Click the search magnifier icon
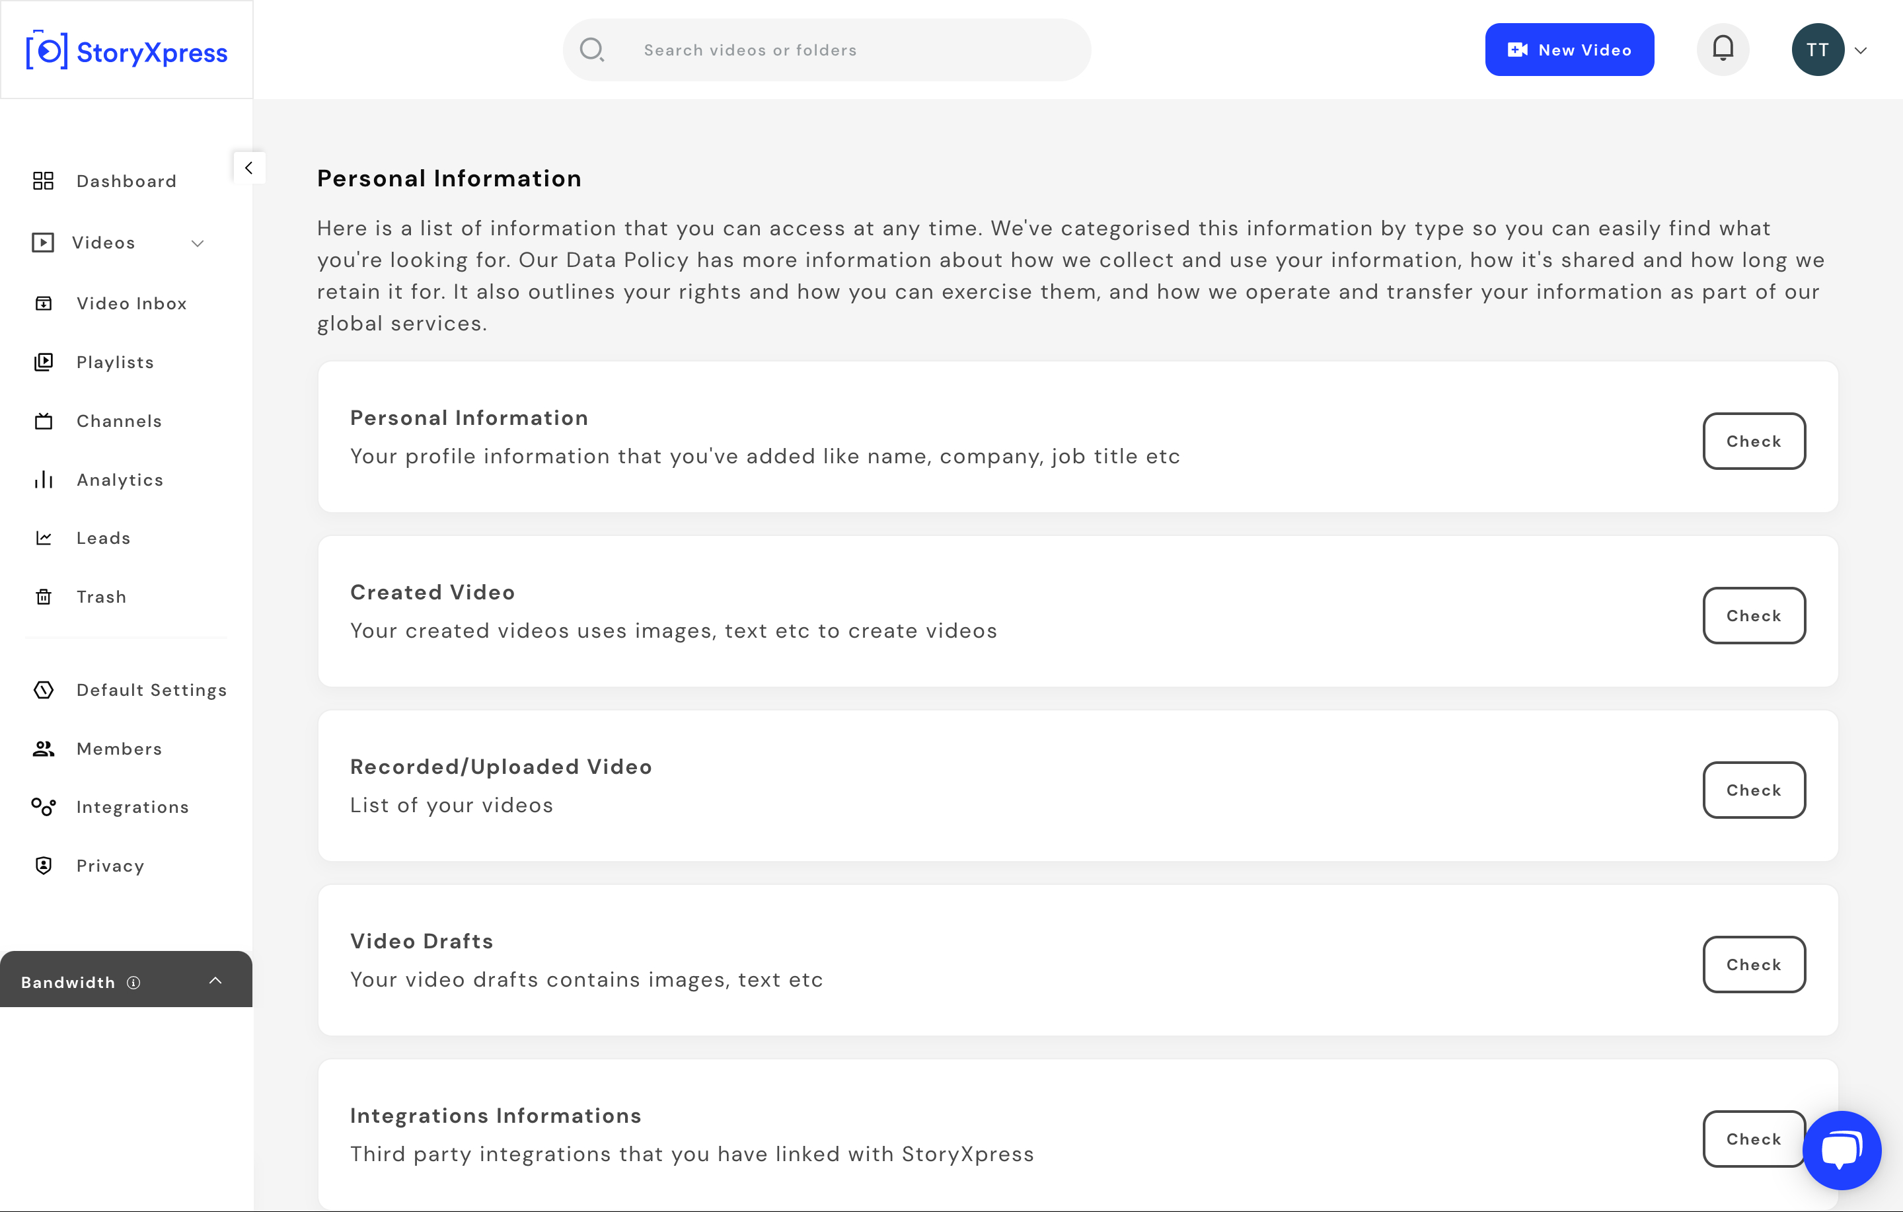The width and height of the screenshot is (1903, 1212). pos(592,50)
